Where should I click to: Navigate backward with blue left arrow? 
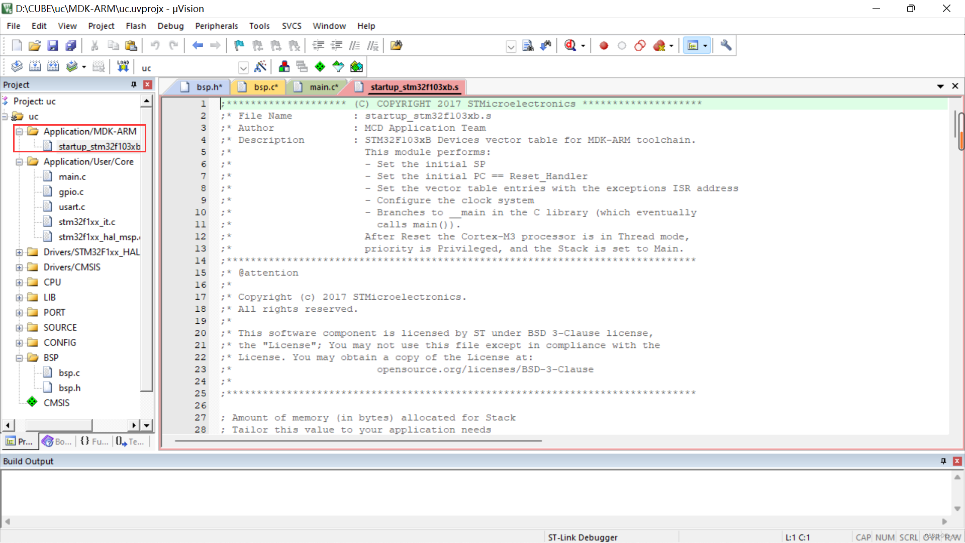click(x=198, y=46)
